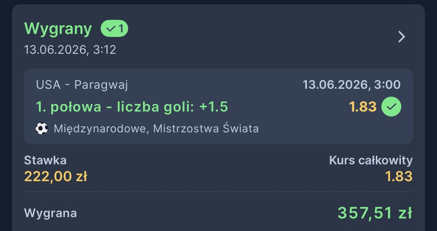
Task: Click the Międzynarodowe, Mistrzostwa Świata league label
Action: tap(156, 129)
